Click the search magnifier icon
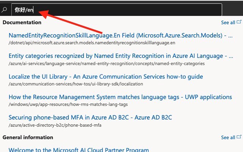Image resolution: width=243 pixels, height=152 pixels. click(5, 9)
